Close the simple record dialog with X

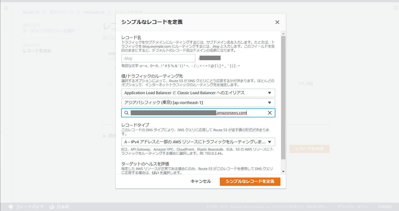coord(277,22)
